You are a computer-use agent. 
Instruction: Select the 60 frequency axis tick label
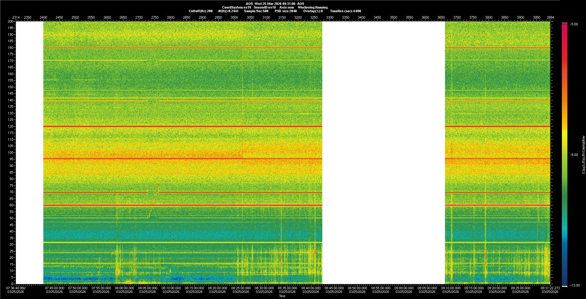11,205
